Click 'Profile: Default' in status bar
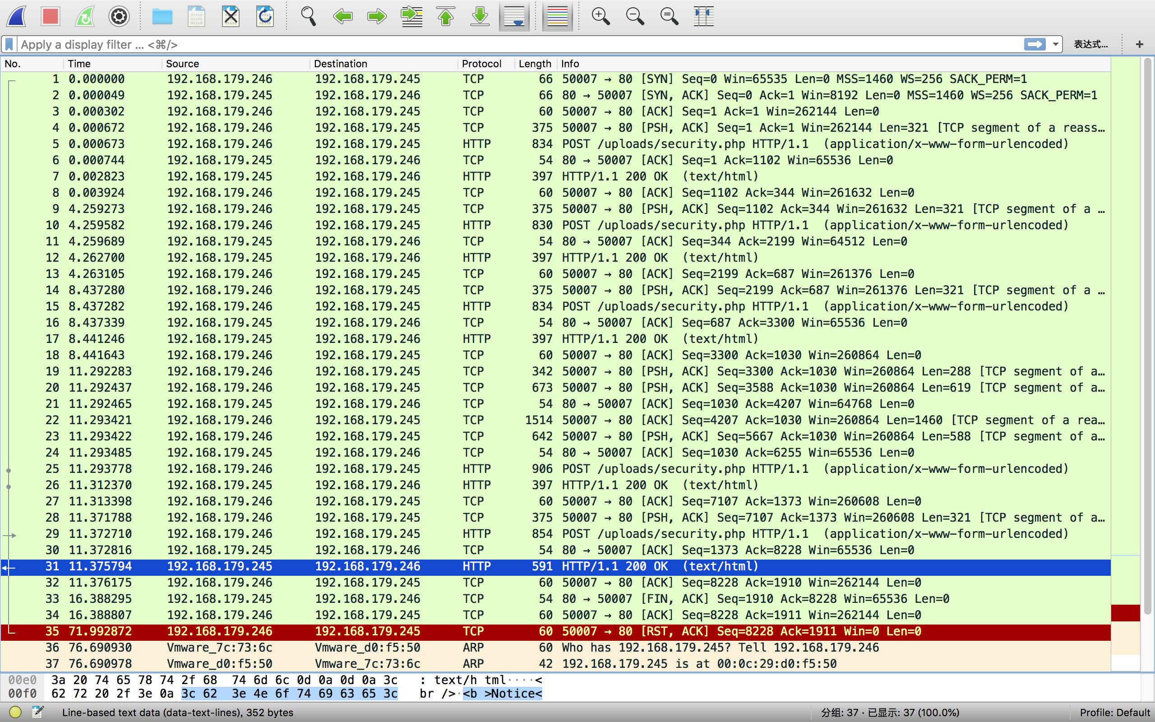Viewport: 1155px width, 722px height. 1114,713
